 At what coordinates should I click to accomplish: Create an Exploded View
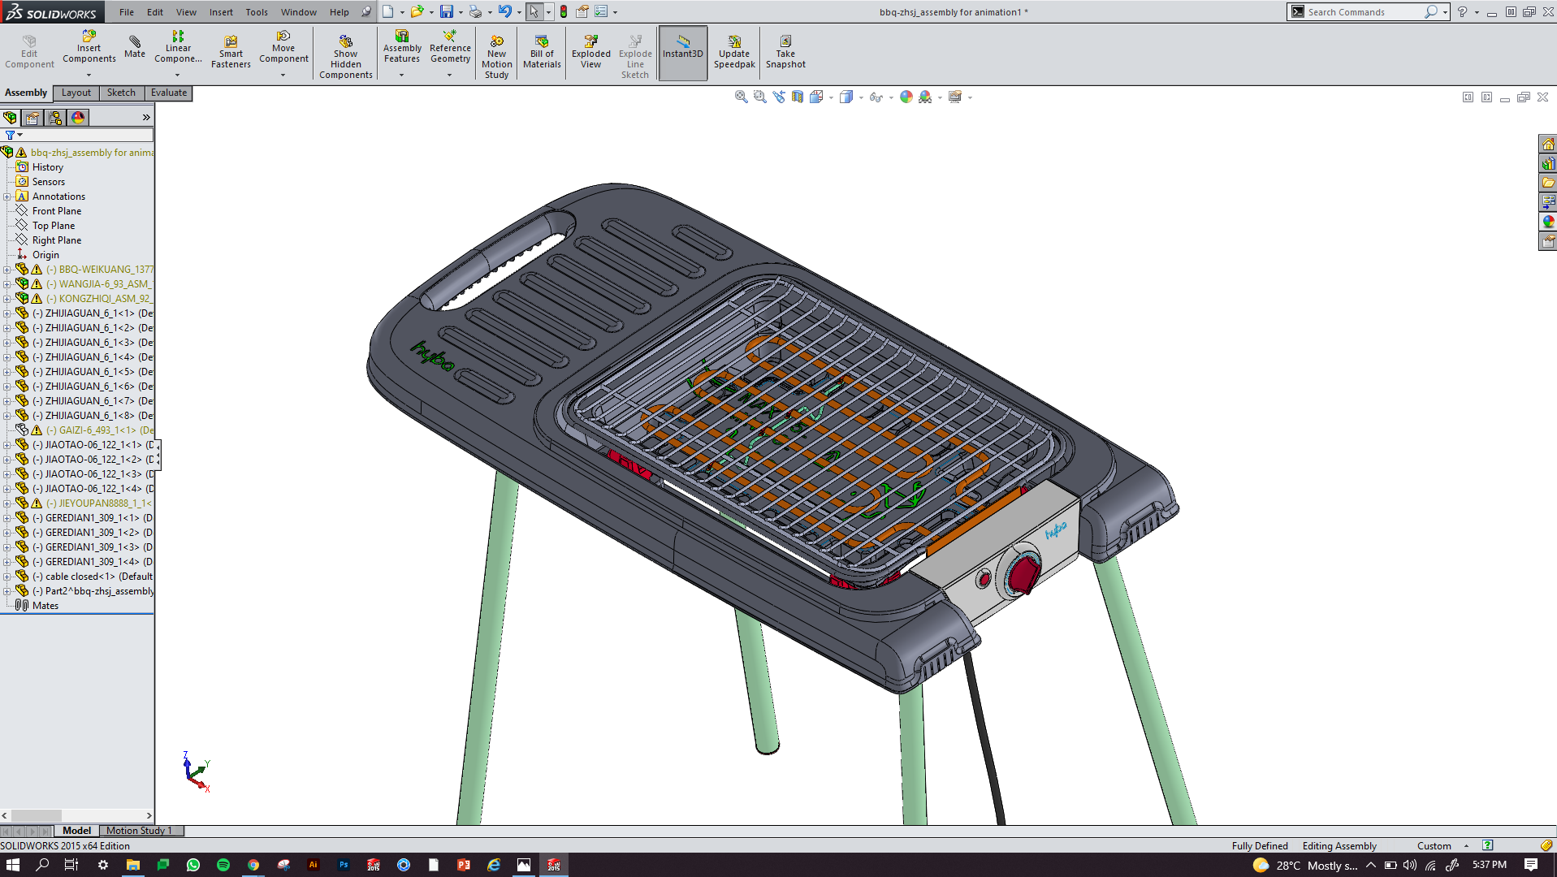coord(590,52)
